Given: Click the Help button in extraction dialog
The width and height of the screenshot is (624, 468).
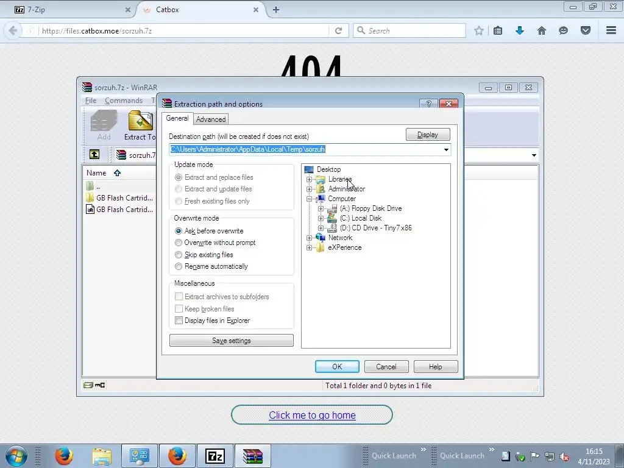Looking at the screenshot, I should 436,366.
